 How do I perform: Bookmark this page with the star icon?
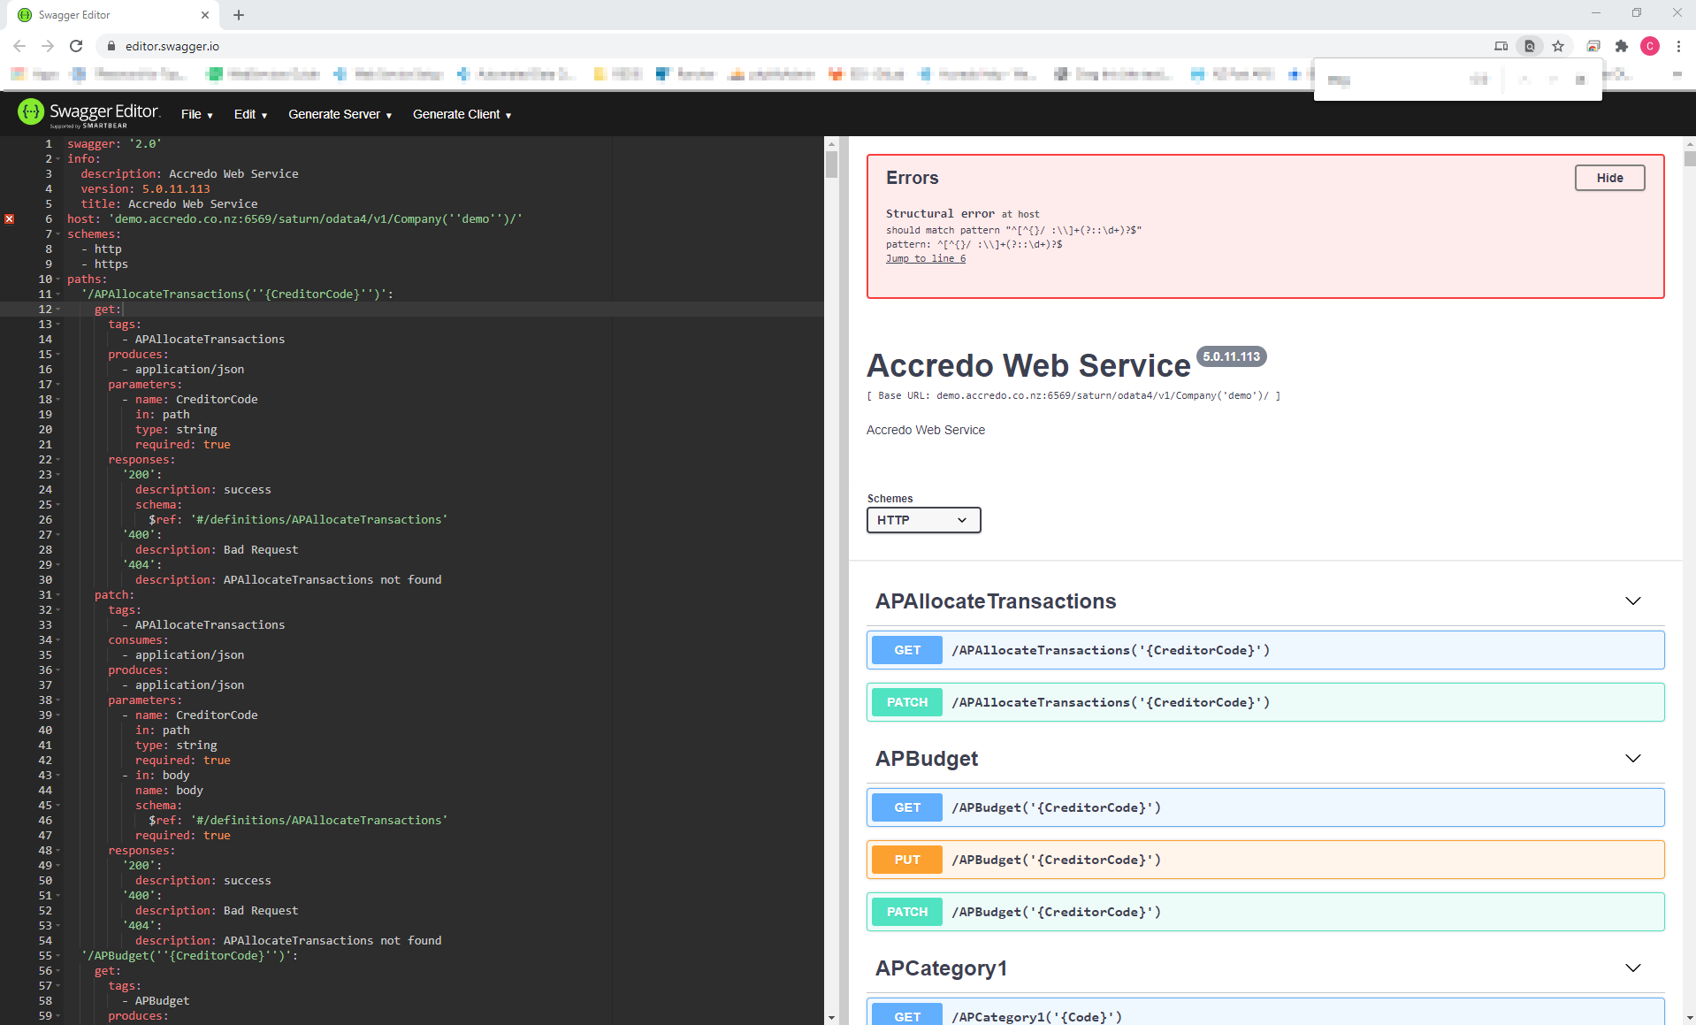[x=1558, y=46]
